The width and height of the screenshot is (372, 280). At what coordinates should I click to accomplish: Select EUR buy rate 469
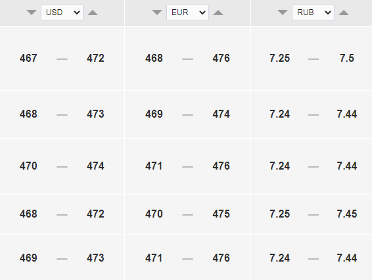coord(154,114)
